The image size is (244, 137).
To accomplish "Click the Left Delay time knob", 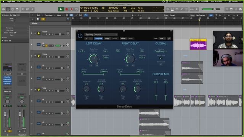I will click(x=93, y=59).
